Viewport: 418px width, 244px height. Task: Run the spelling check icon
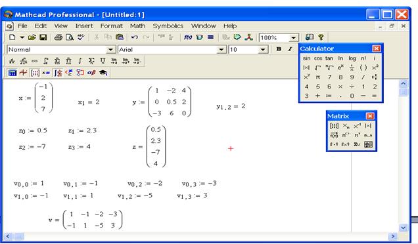point(81,37)
